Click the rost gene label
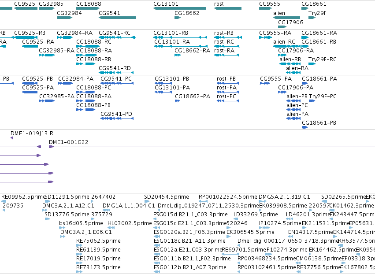This screenshot has width=375, height=274. 219,4
